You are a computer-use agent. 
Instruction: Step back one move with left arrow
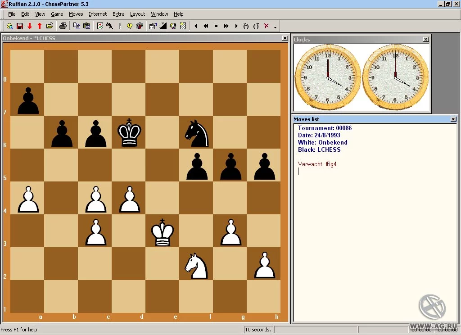click(196, 26)
